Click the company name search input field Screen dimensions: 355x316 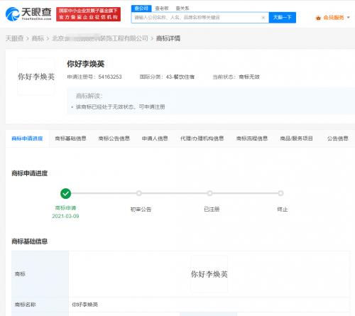pyautogui.click(x=197, y=18)
